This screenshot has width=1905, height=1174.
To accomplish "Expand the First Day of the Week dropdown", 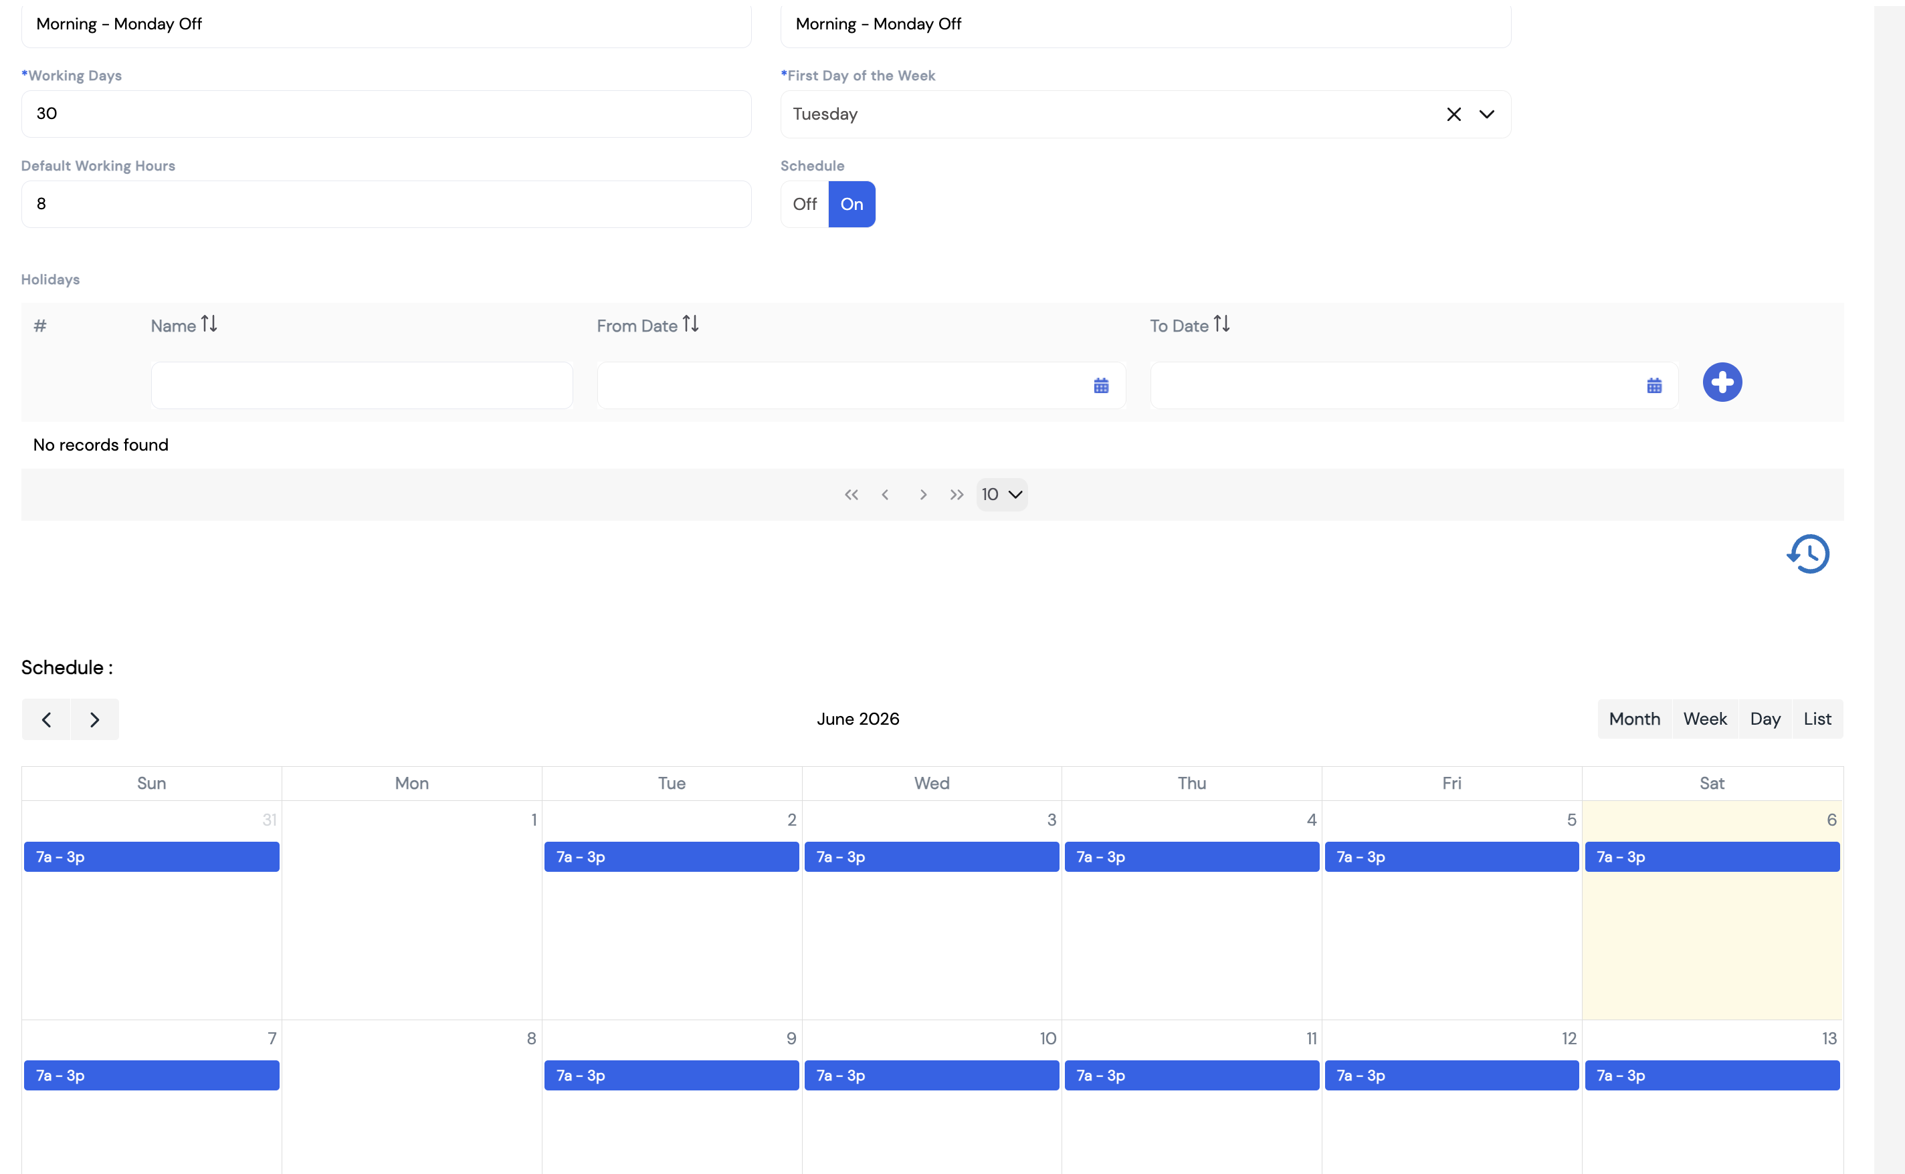I will 1486,114.
